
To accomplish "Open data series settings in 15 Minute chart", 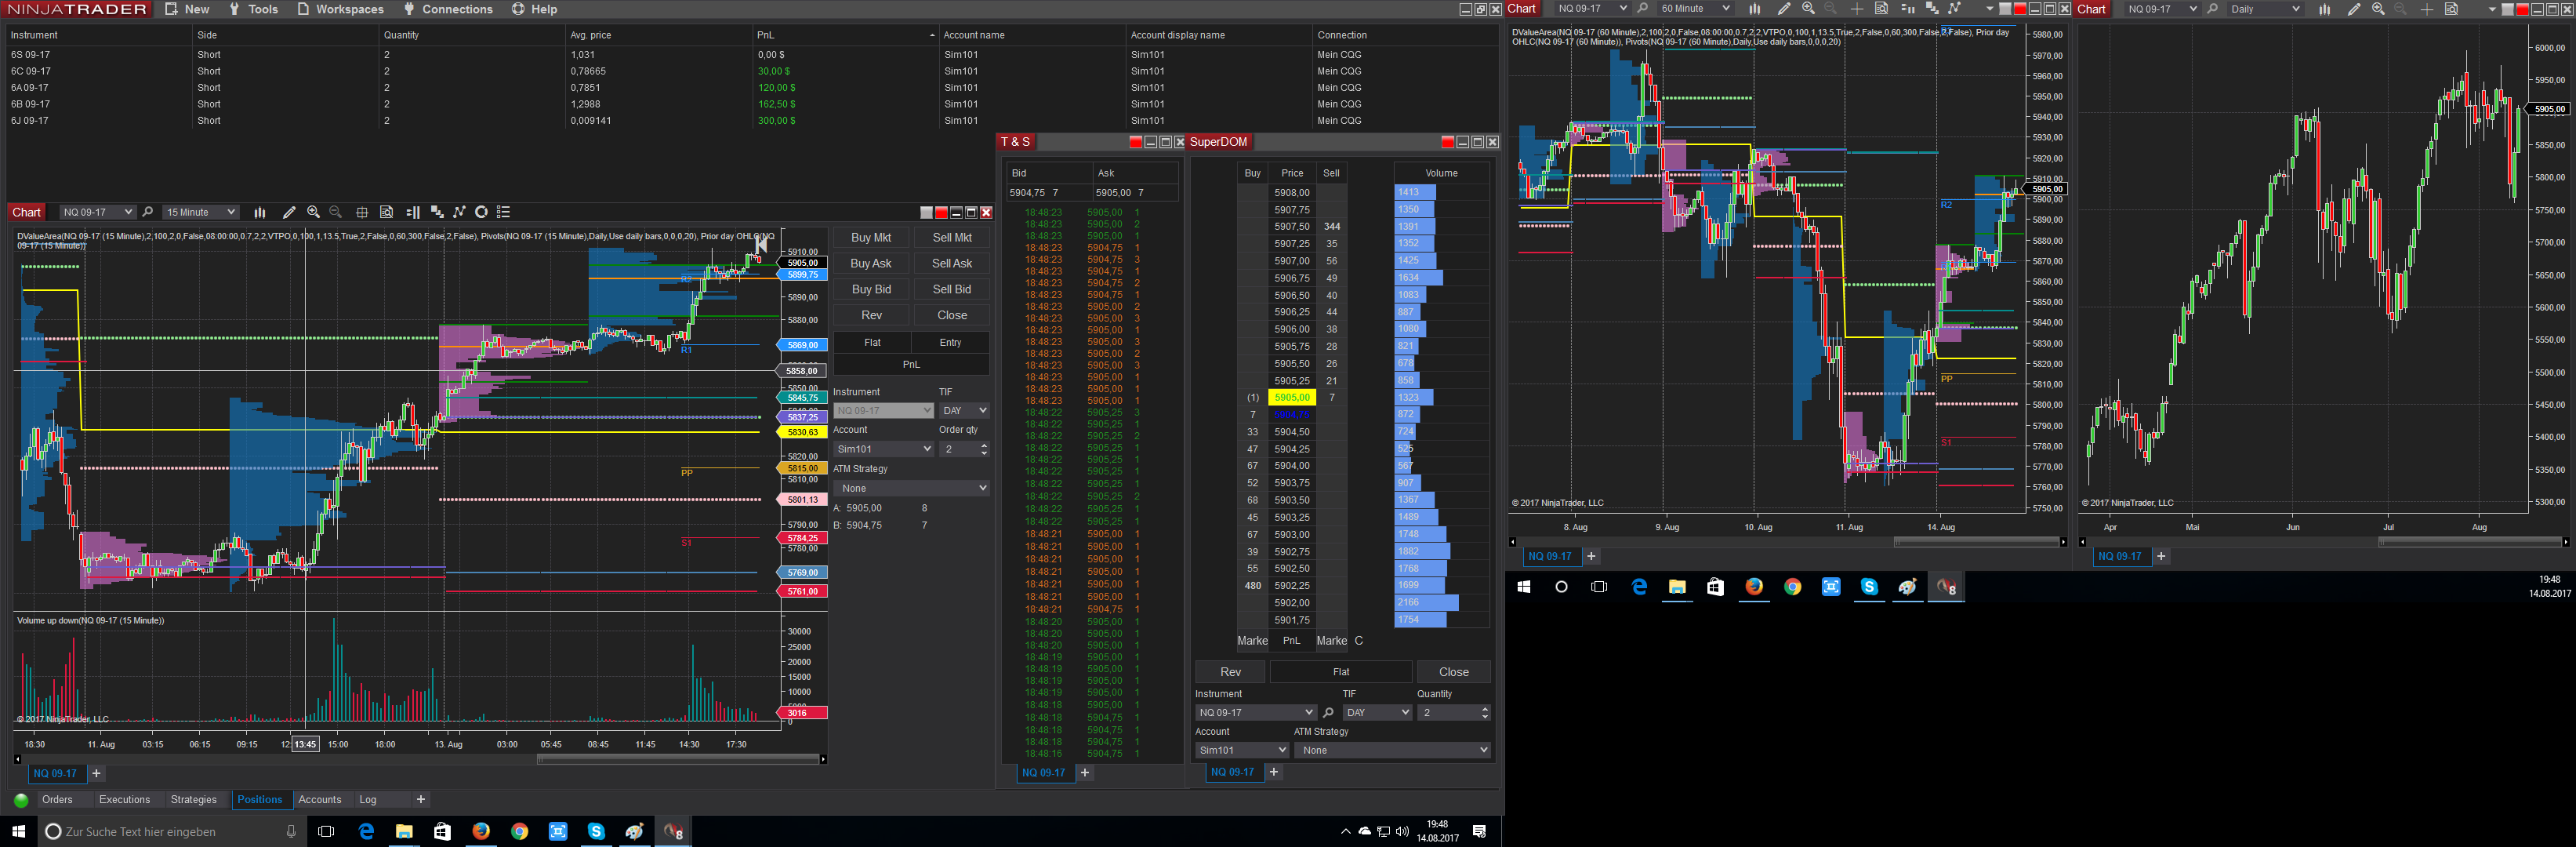I will click(x=437, y=212).
